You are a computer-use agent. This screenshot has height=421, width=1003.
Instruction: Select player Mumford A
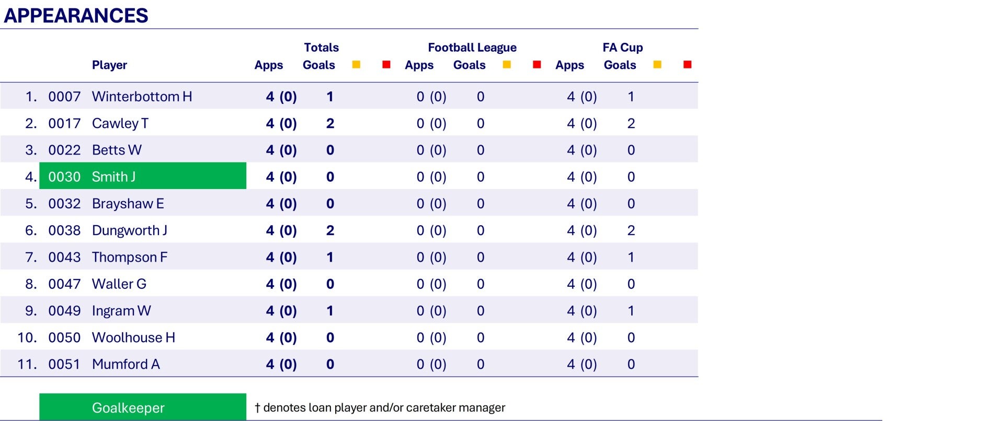(x=126, y=364)
